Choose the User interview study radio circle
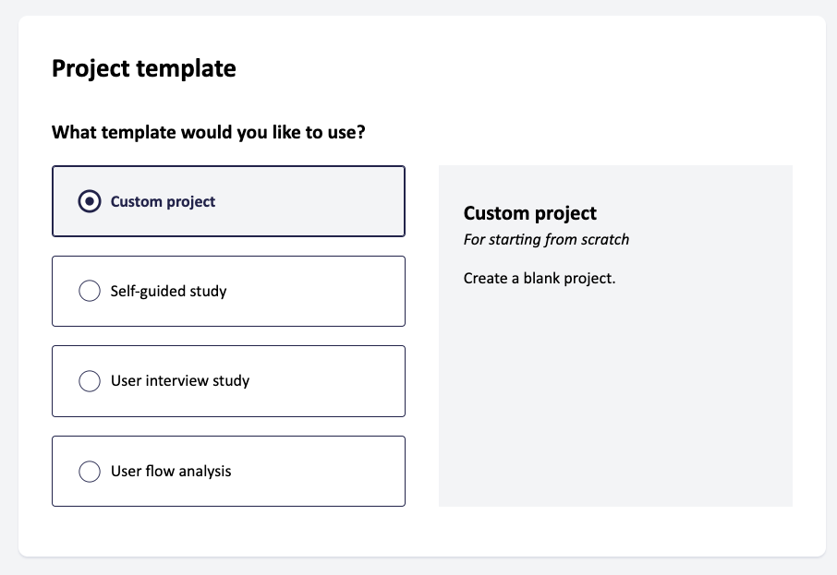Image resolution: width=837 pixels, height=575 pixels. 90,381
